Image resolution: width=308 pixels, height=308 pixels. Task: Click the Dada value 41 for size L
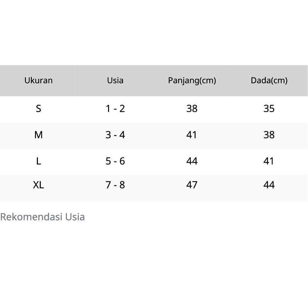(x=269, y=161)
